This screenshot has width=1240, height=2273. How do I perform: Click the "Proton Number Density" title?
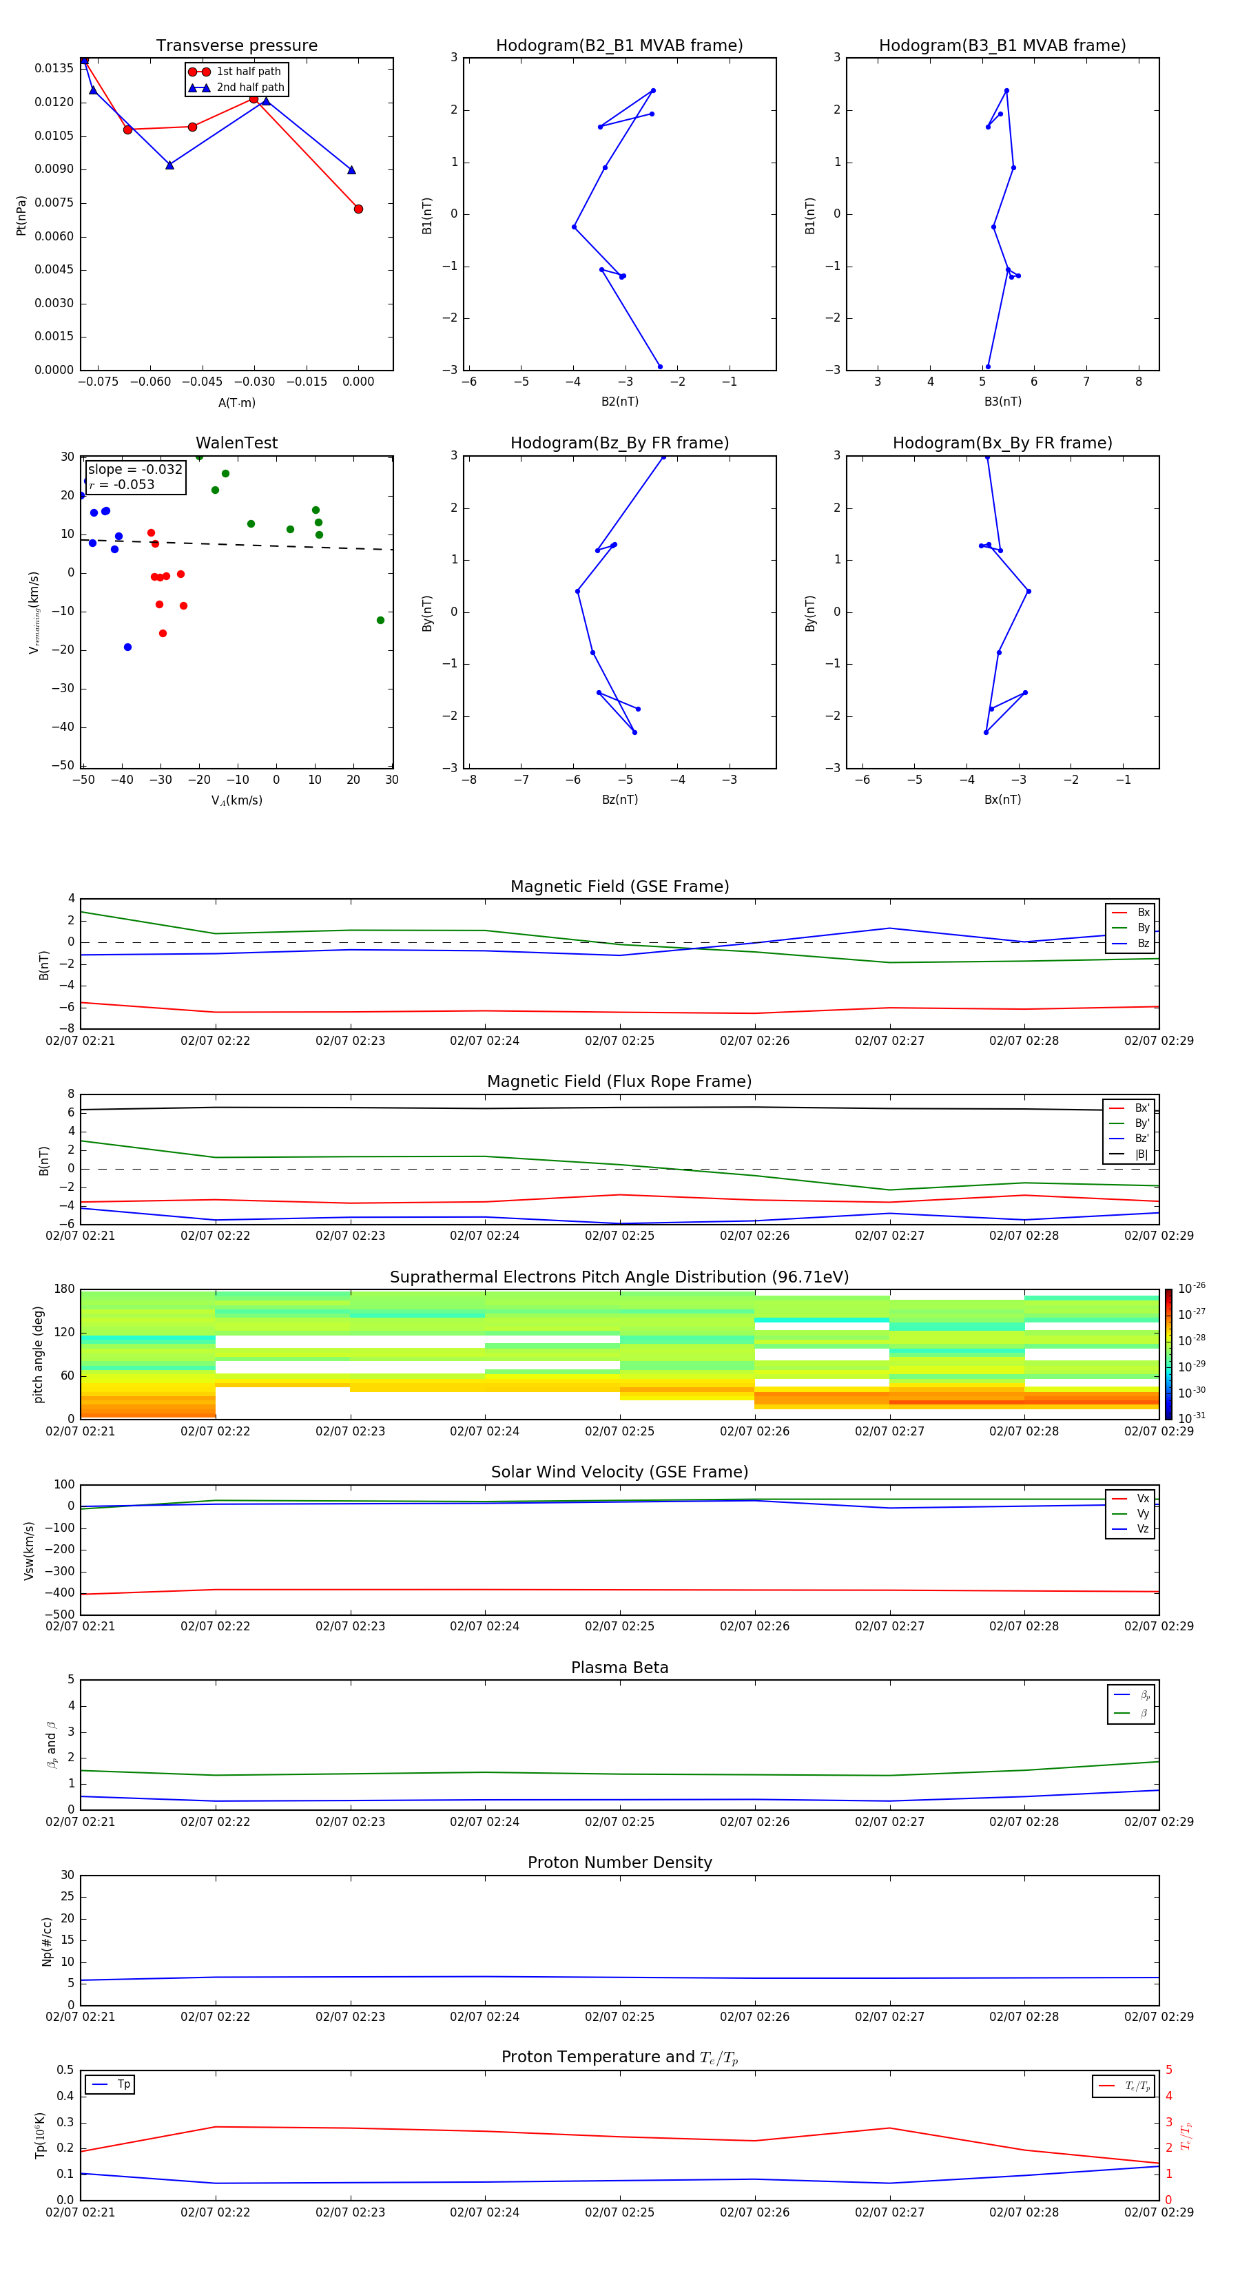(619, 1862)
